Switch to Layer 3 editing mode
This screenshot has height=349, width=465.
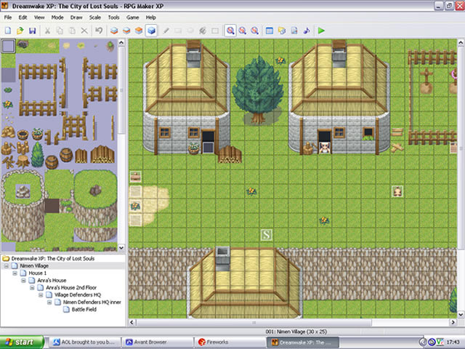point(139,31)
